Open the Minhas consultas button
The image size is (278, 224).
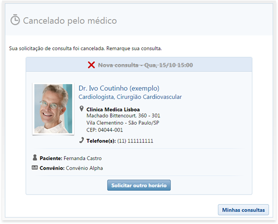[243, 209]
